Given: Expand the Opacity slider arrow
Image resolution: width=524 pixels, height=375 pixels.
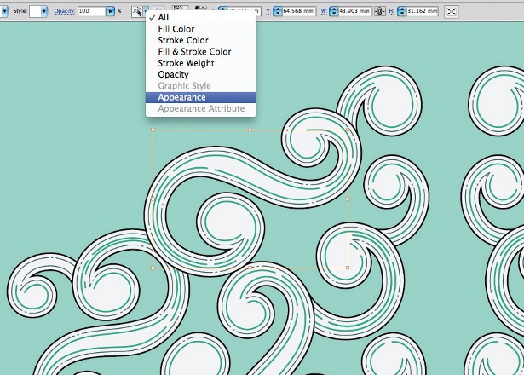Looking at the screenshot, I should [x=110, y=12].
